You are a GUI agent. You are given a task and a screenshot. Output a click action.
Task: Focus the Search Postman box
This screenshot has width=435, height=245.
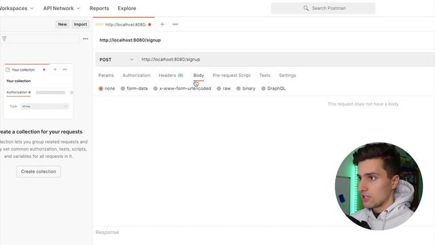point(324,8)
